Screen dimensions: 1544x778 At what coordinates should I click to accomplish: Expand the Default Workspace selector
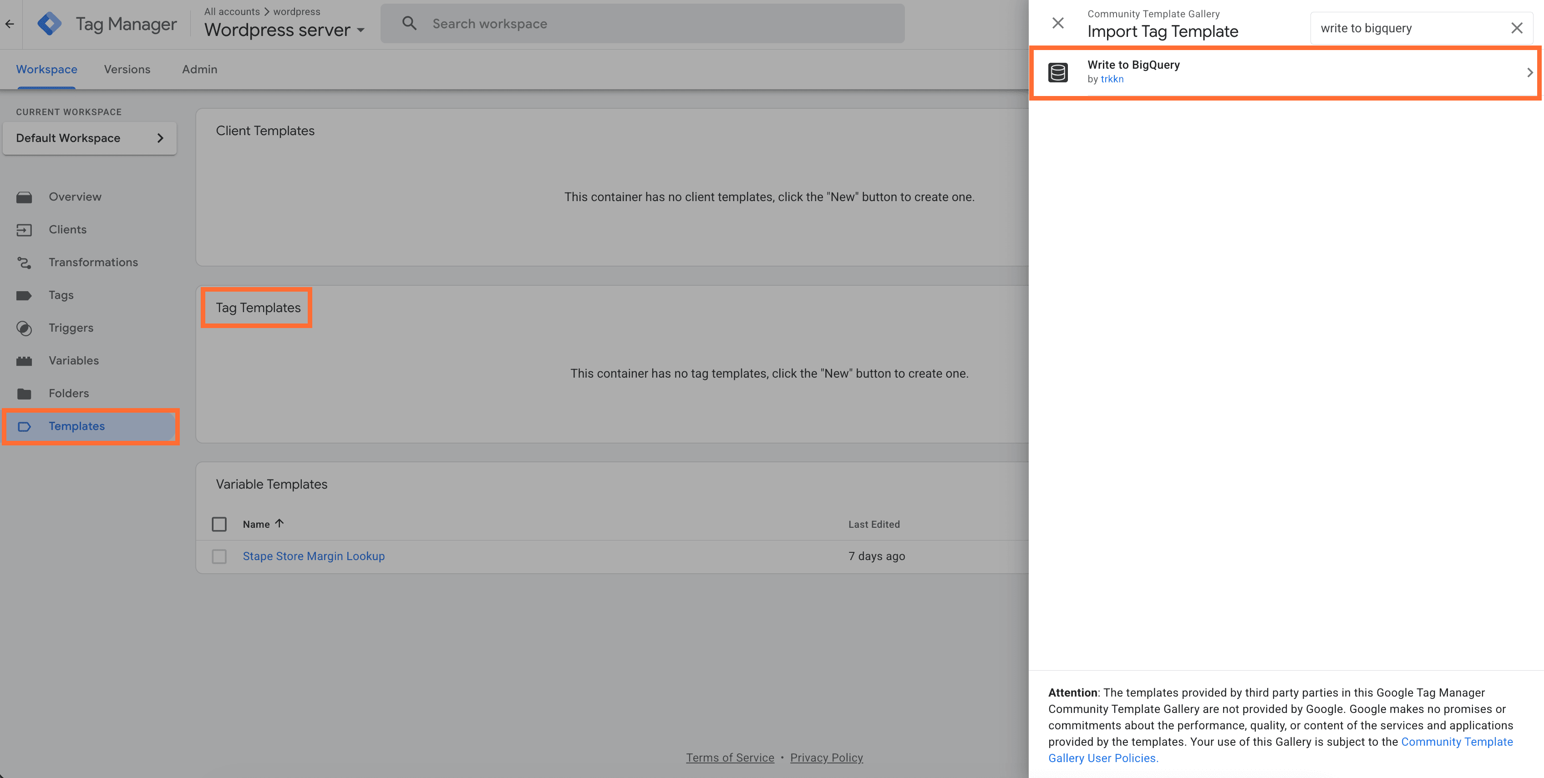coord(160,138)
